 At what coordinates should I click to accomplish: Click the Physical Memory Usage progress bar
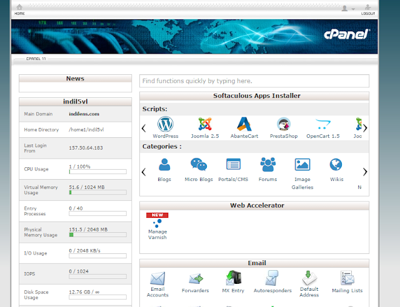(97, 235)
